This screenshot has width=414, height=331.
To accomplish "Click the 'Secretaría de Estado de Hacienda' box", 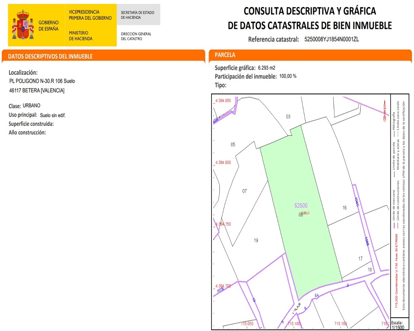I will pyautogui.click(x=137, y=15).
